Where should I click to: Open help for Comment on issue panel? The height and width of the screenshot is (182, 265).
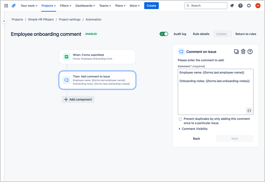coord(250,51)
